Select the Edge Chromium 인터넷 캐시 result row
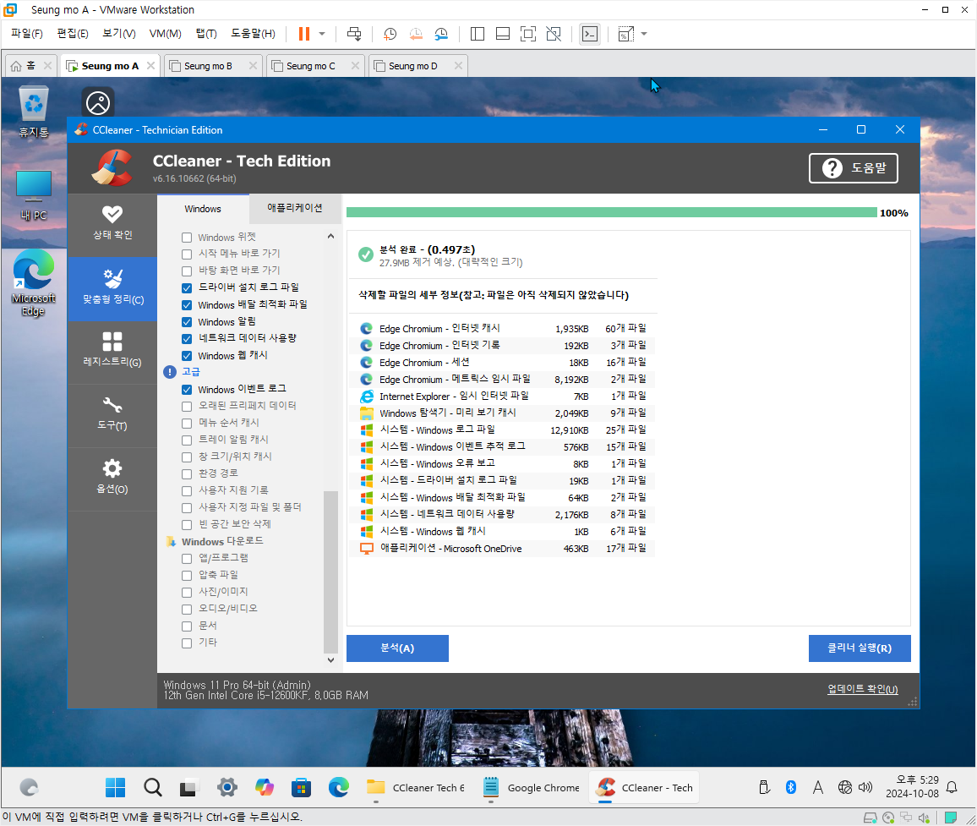 tap(503, 329)
